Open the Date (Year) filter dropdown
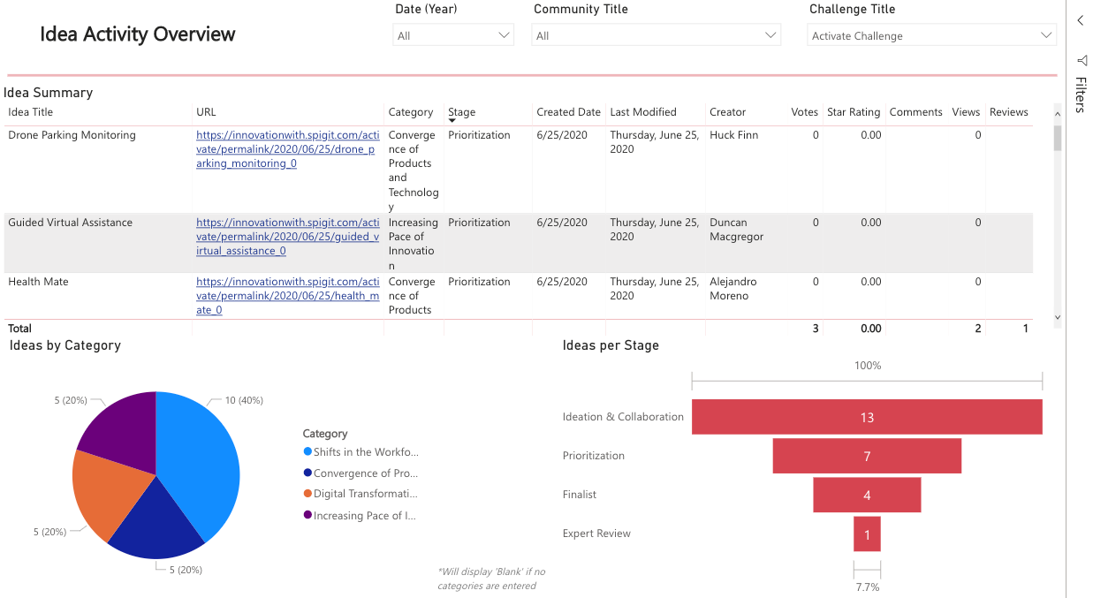Viewport: 1093px width, 598px height. [505, 35]
